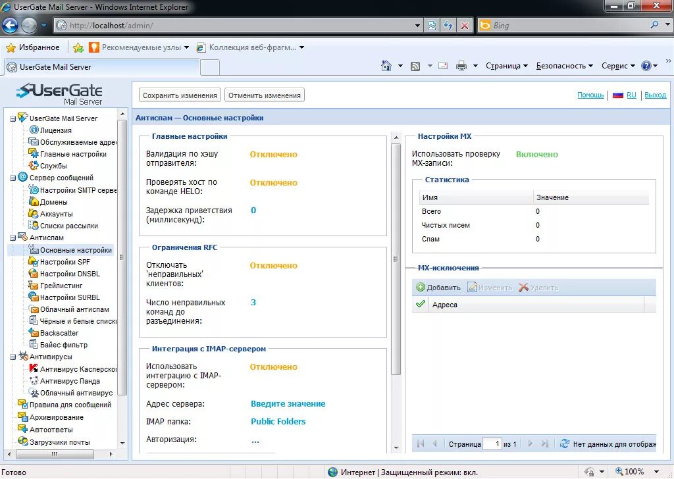The width and height of the screenshot is (674, 479).
Task: Collapse the Антивирусы tree node
Action: pos(13,357)
